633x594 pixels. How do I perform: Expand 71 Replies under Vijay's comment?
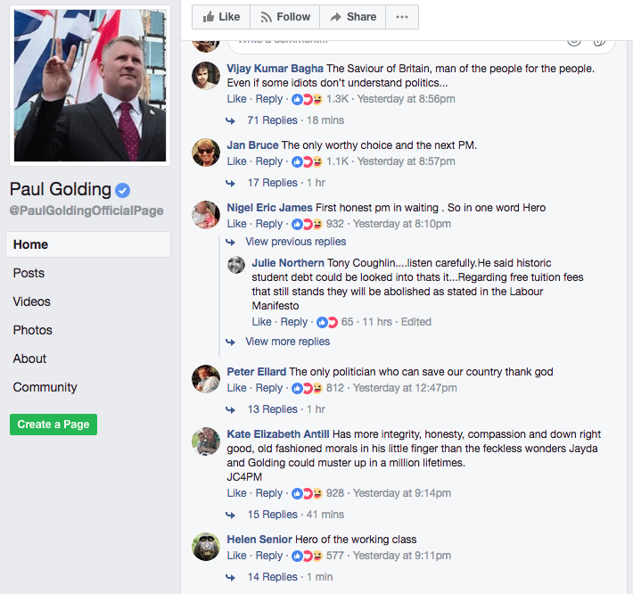point(272,120)
